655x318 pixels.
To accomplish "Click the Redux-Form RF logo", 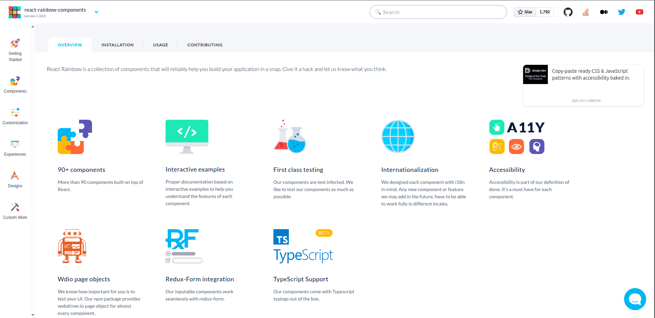I will (182, 239).
